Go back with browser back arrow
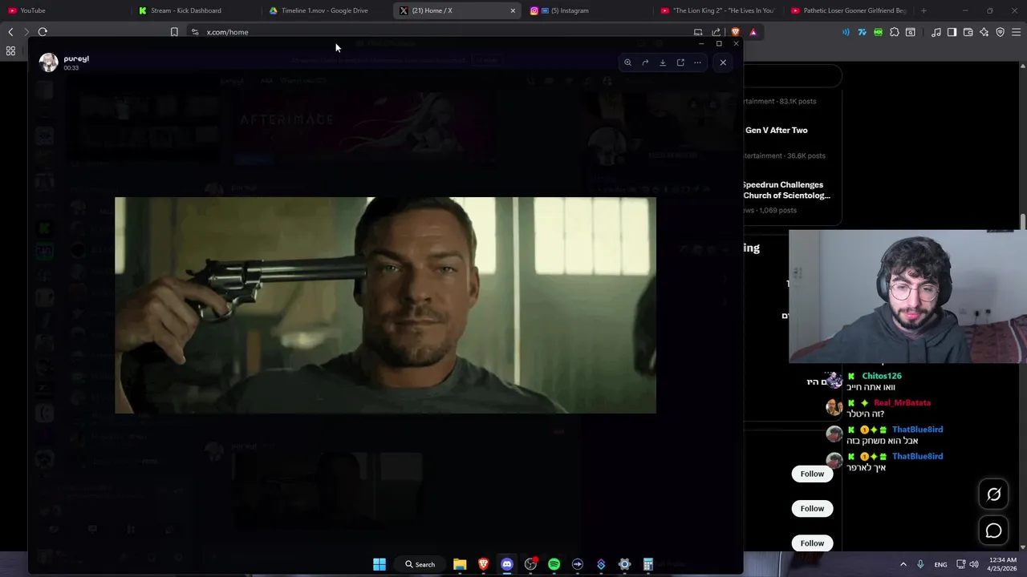1027x577 pixels. (10, 32)
